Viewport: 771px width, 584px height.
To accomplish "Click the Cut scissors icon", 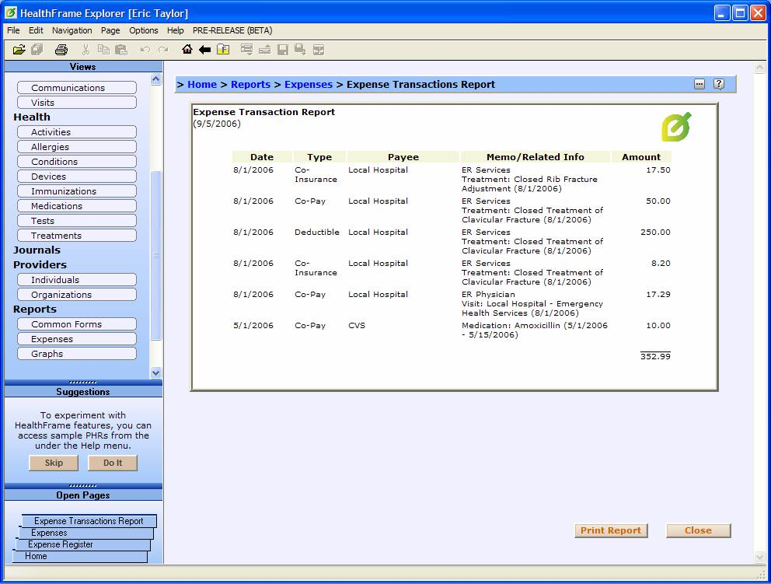I will click(x=86, y=50).
